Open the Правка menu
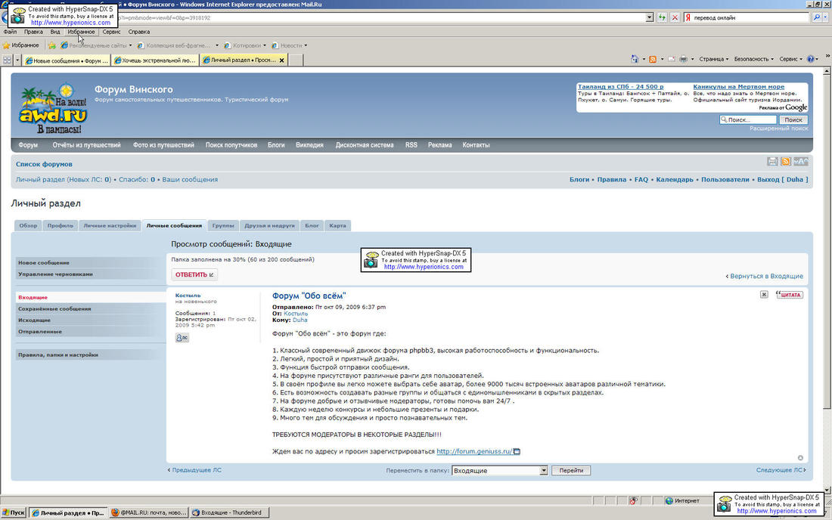 (33, 32)
